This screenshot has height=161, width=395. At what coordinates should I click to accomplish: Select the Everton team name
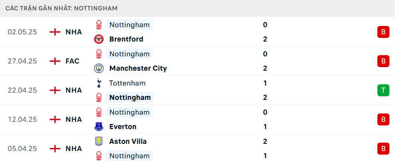point(123,127)
